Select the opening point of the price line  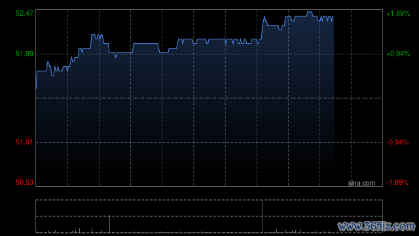36,88
